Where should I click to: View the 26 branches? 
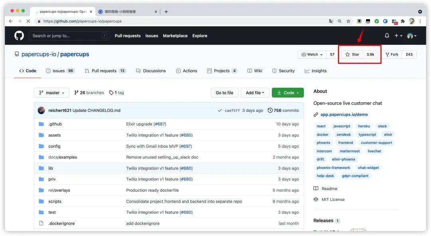coord(89,93)
